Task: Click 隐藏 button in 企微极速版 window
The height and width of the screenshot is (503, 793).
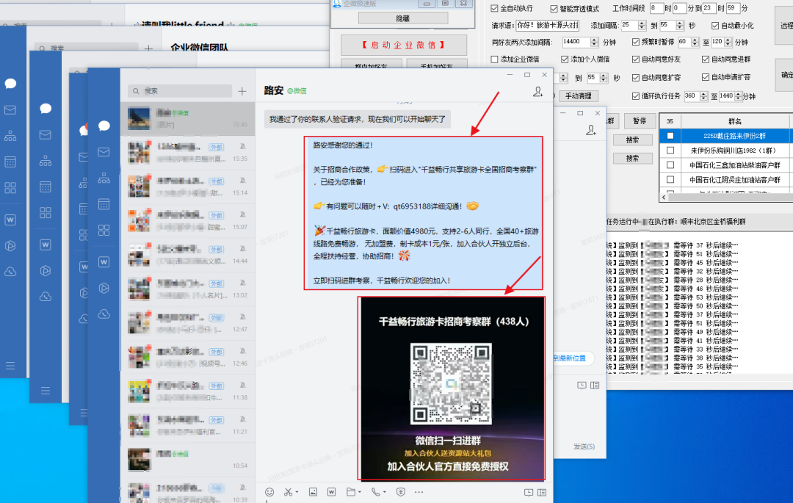Action: (403, 18)
